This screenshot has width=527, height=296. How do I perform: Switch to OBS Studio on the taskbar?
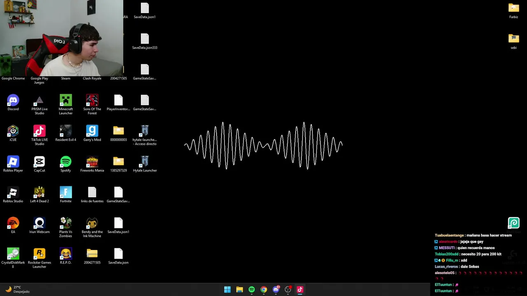pos(288,289)
